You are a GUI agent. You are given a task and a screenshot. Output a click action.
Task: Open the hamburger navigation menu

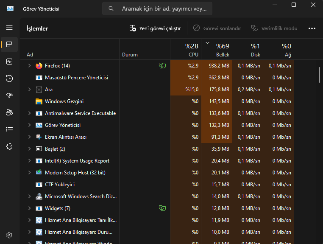click(9, 28)
